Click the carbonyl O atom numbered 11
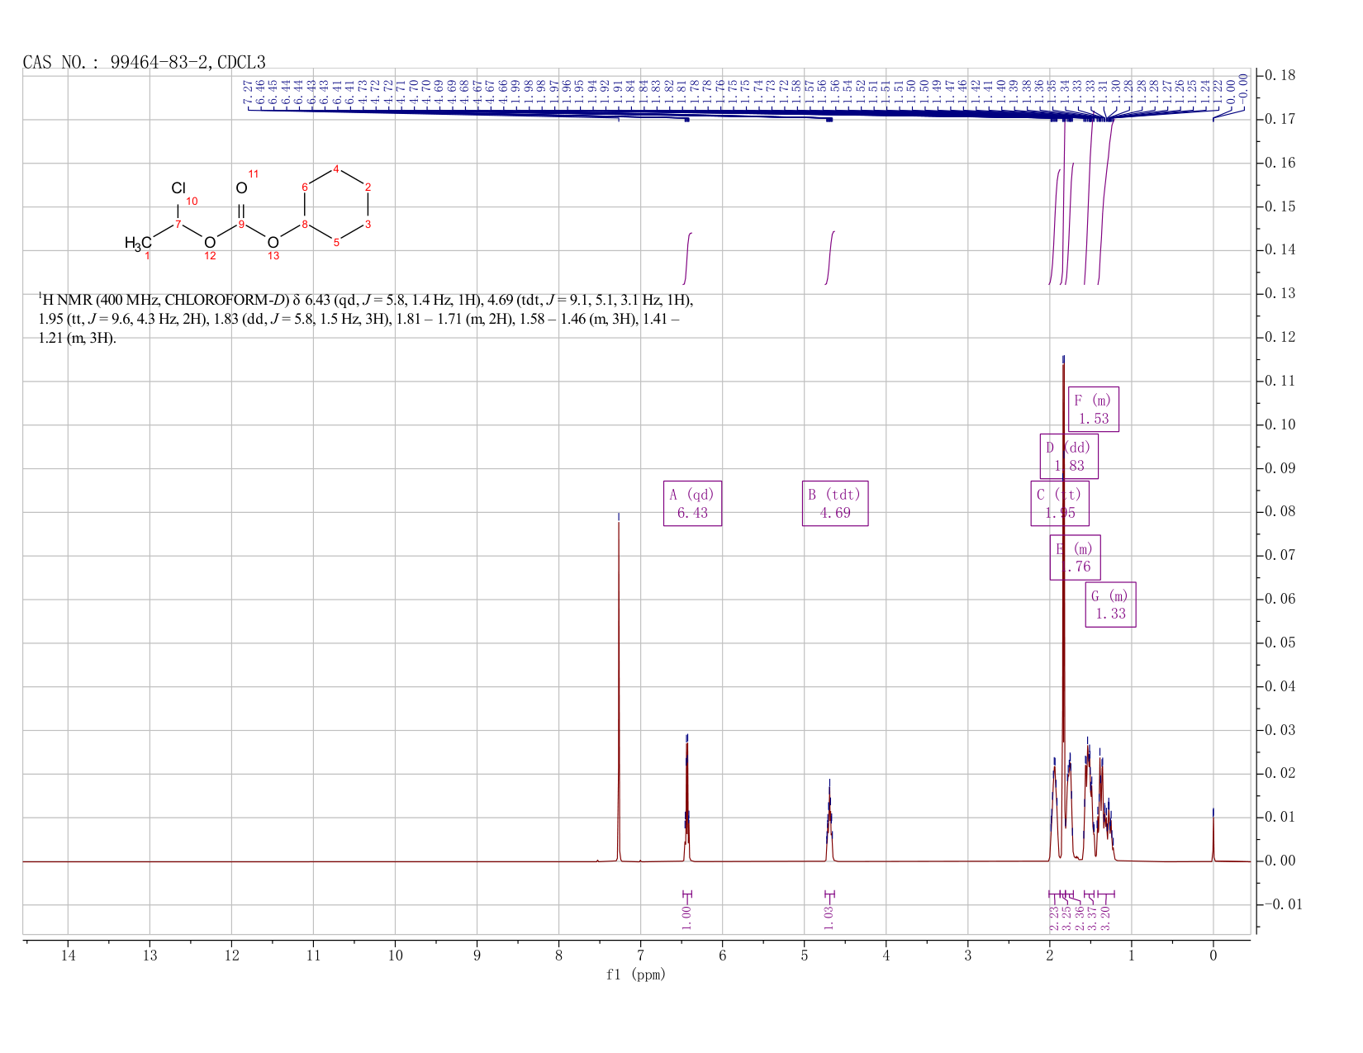The image size is (1363, 1053). point(241,188)
